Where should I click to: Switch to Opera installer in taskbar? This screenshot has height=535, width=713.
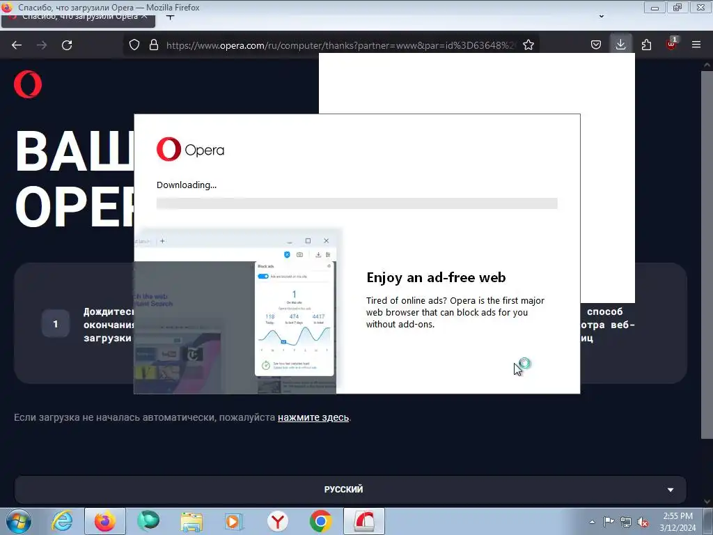click(364, 521)
